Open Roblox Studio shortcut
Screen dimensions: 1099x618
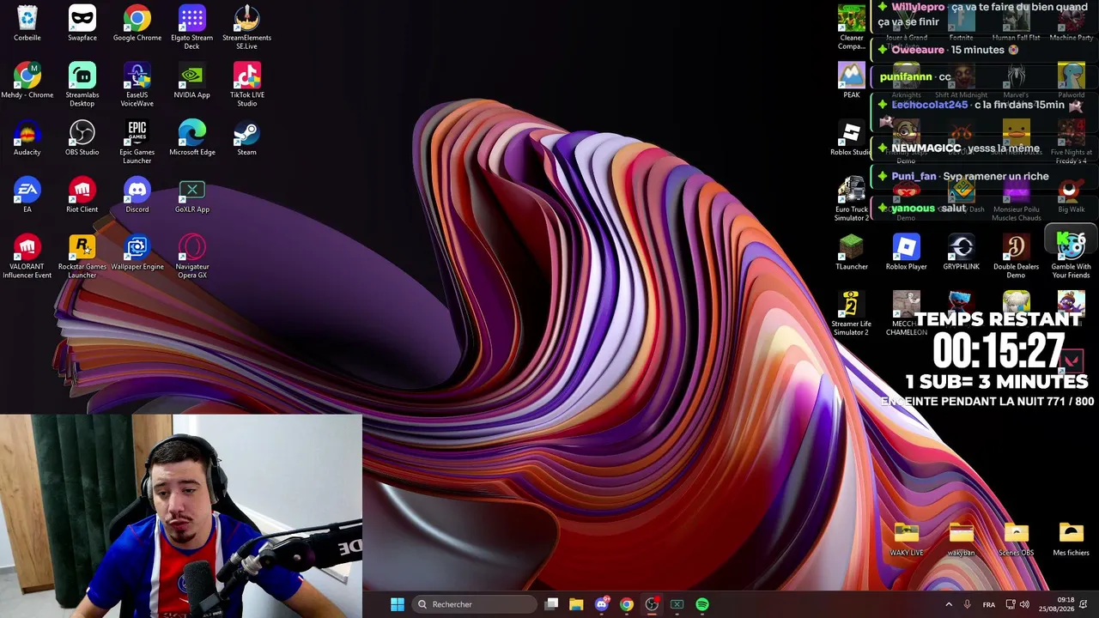(852, 138)
